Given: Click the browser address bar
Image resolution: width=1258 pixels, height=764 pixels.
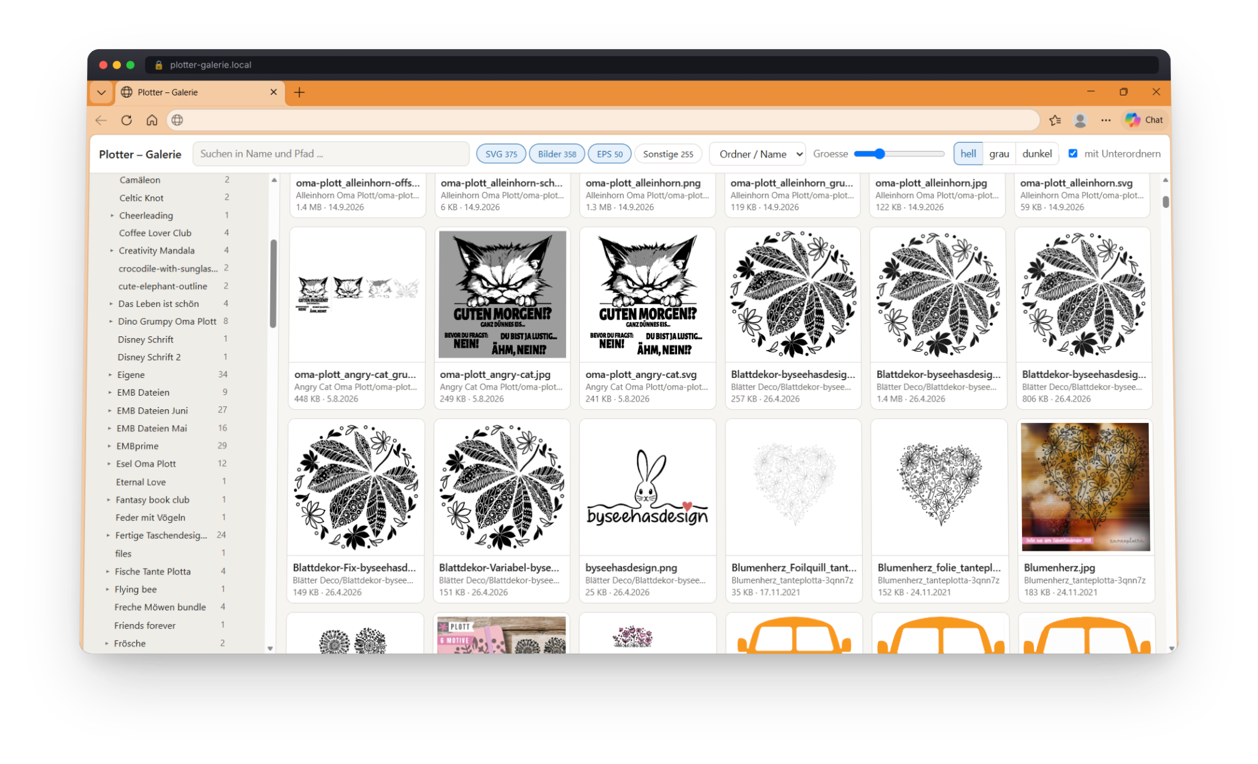Looking at the screenshot, I should (x=602, y=120).
